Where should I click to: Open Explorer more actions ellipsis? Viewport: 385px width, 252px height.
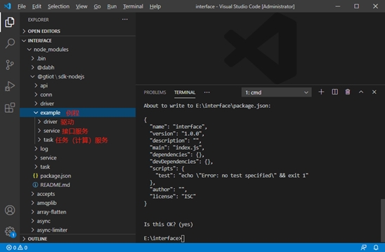pyautogui.click(x=125, y=20)
